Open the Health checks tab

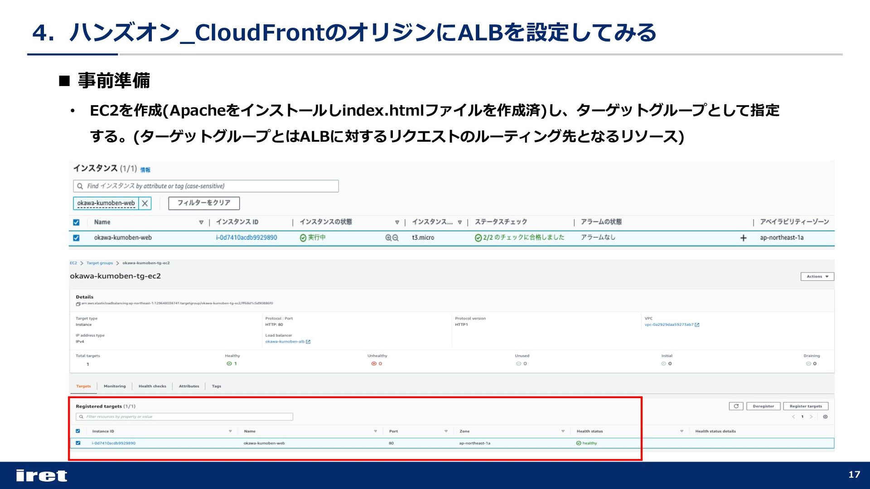pos(152,386)
